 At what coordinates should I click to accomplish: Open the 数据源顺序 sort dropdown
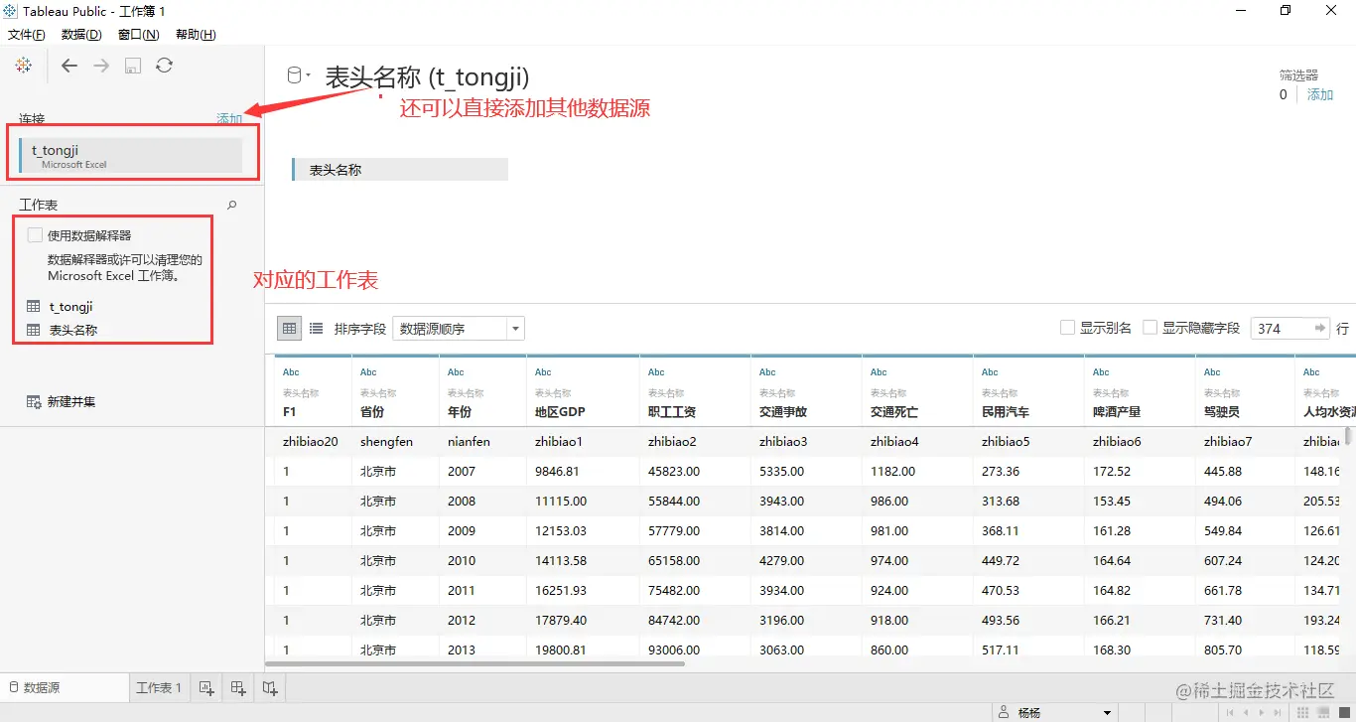[515, 328]
